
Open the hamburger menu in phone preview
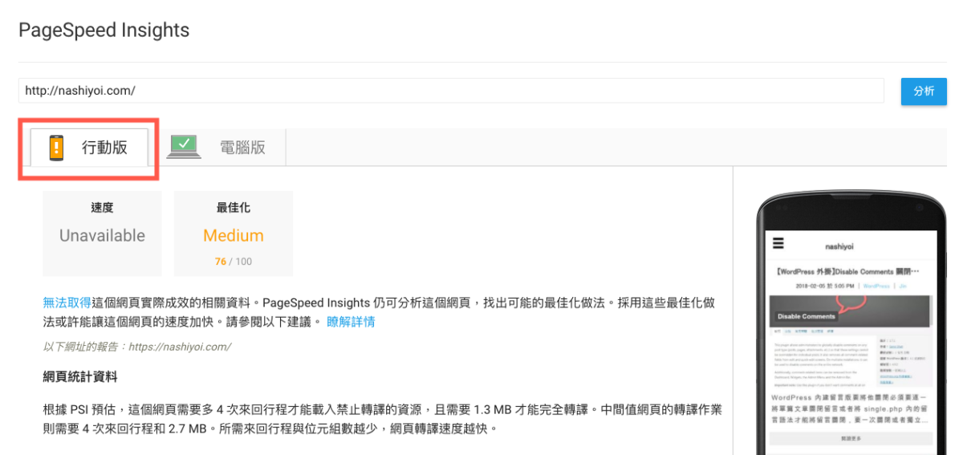tap(778, 243)
